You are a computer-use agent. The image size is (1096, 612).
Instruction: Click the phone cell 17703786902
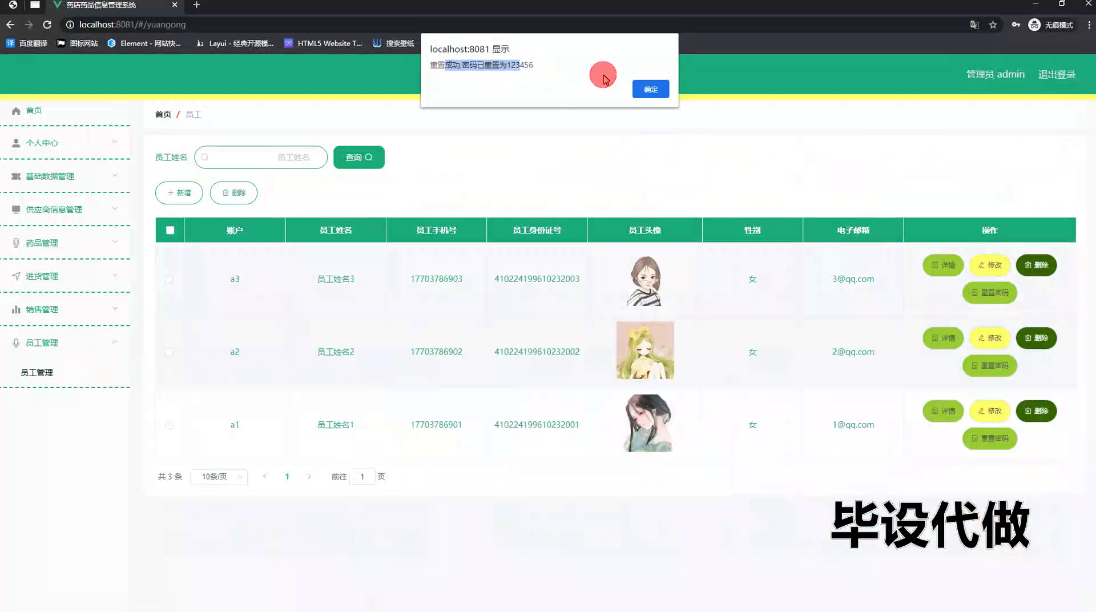click(436, 352)
